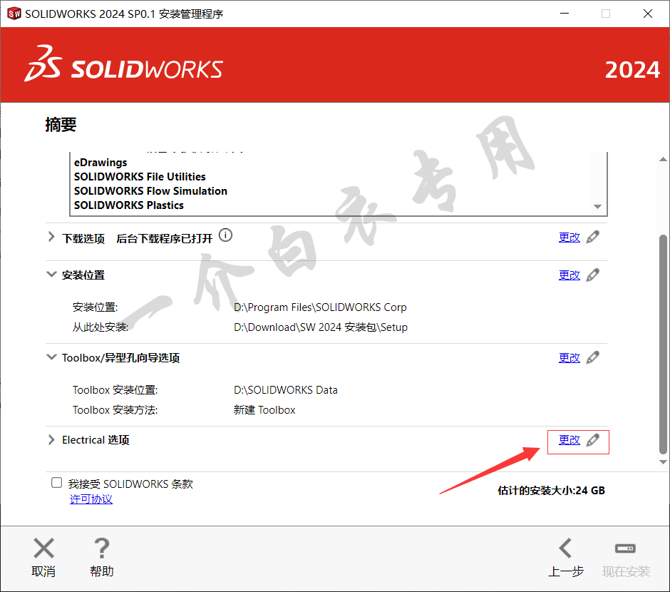
Task: Click the pencil icon beside 安装位置 header
Action: click(x=592, y=275)
